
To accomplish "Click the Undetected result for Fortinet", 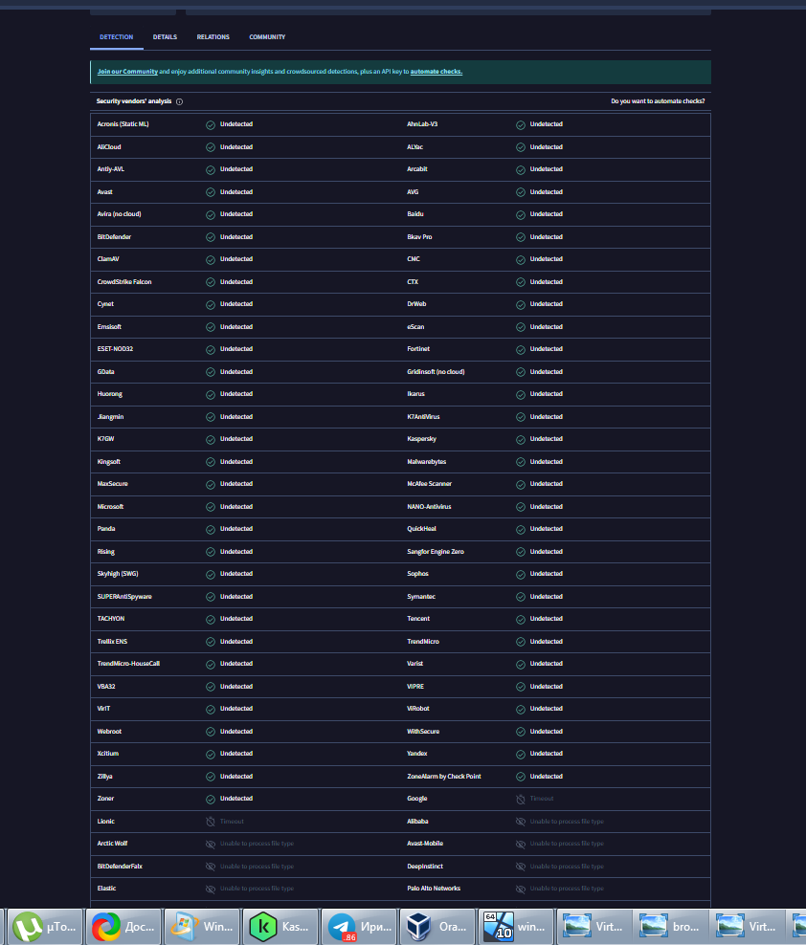I will pos(546,349).
